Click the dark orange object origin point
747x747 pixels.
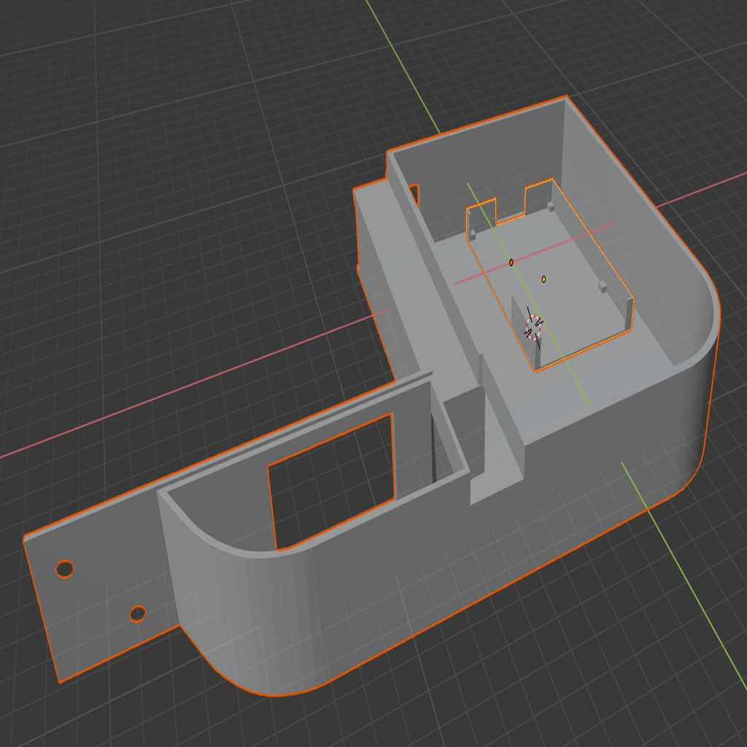coord(513,261)
